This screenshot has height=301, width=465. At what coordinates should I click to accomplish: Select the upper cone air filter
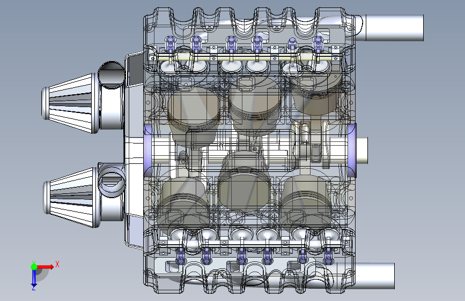(70, 103)
